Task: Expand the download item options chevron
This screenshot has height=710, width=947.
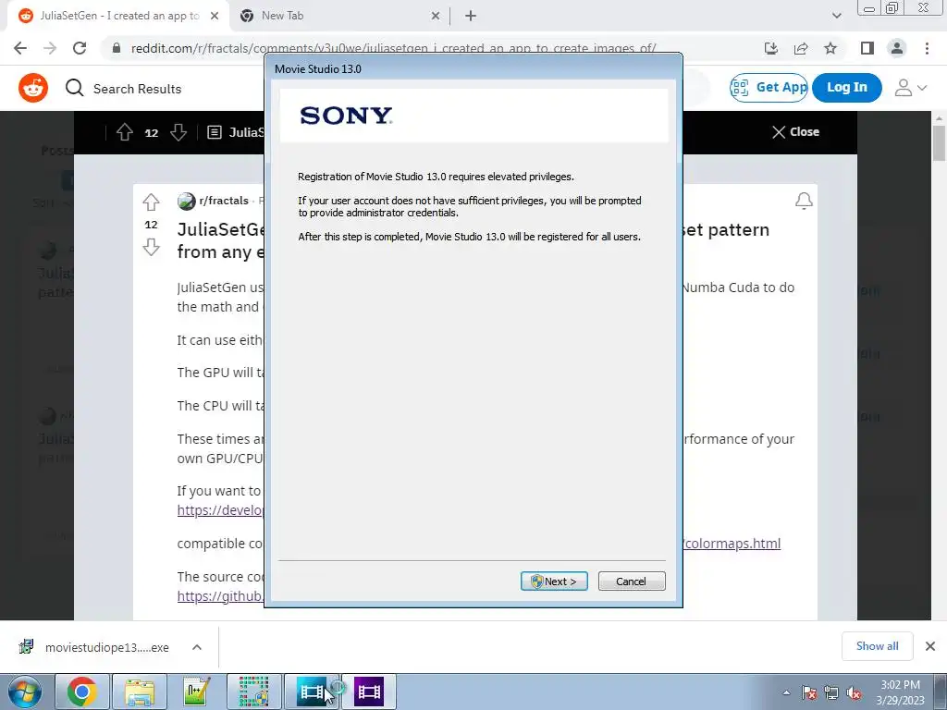Action: [197, 647]
